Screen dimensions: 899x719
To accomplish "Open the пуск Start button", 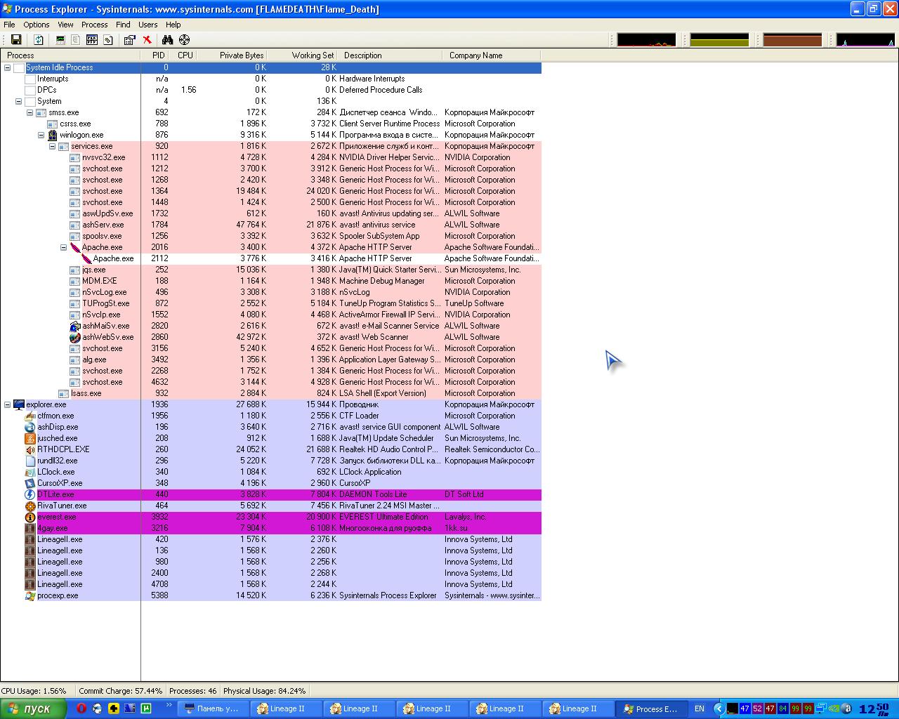I will [x=33, y=708].
